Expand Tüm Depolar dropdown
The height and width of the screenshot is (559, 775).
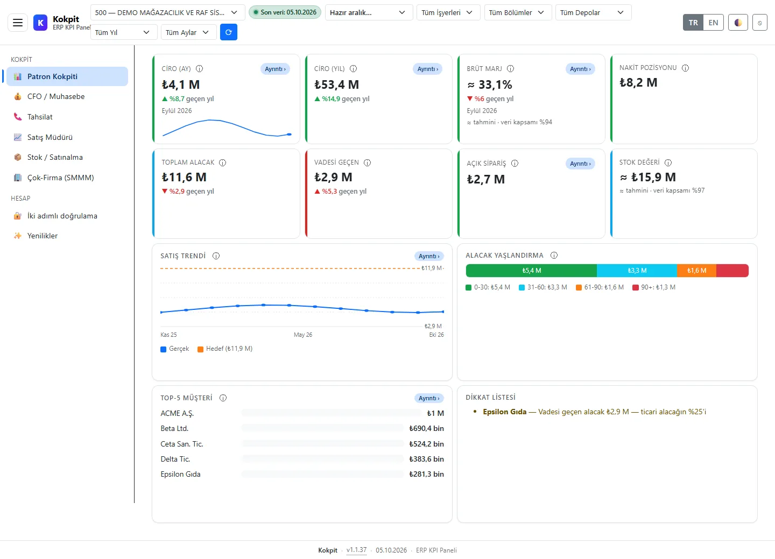click(x=593, y=12)
